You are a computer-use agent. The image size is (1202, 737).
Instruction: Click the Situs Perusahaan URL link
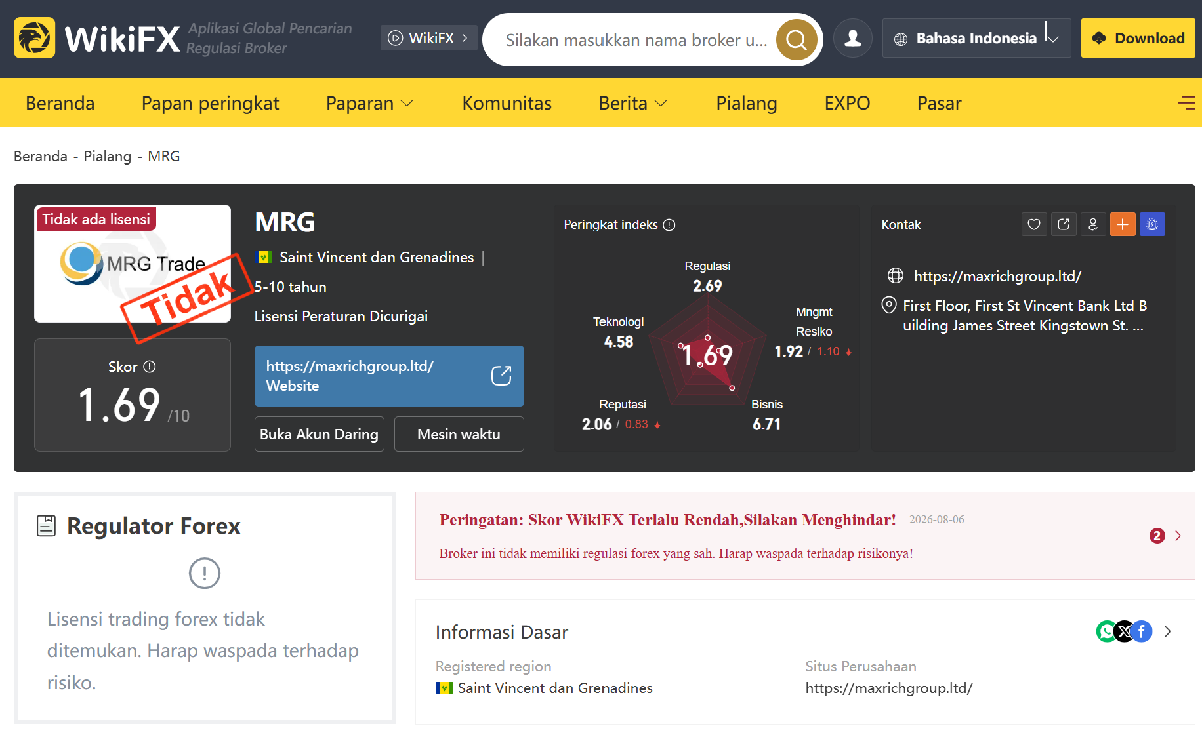click(x=889, y=688)
